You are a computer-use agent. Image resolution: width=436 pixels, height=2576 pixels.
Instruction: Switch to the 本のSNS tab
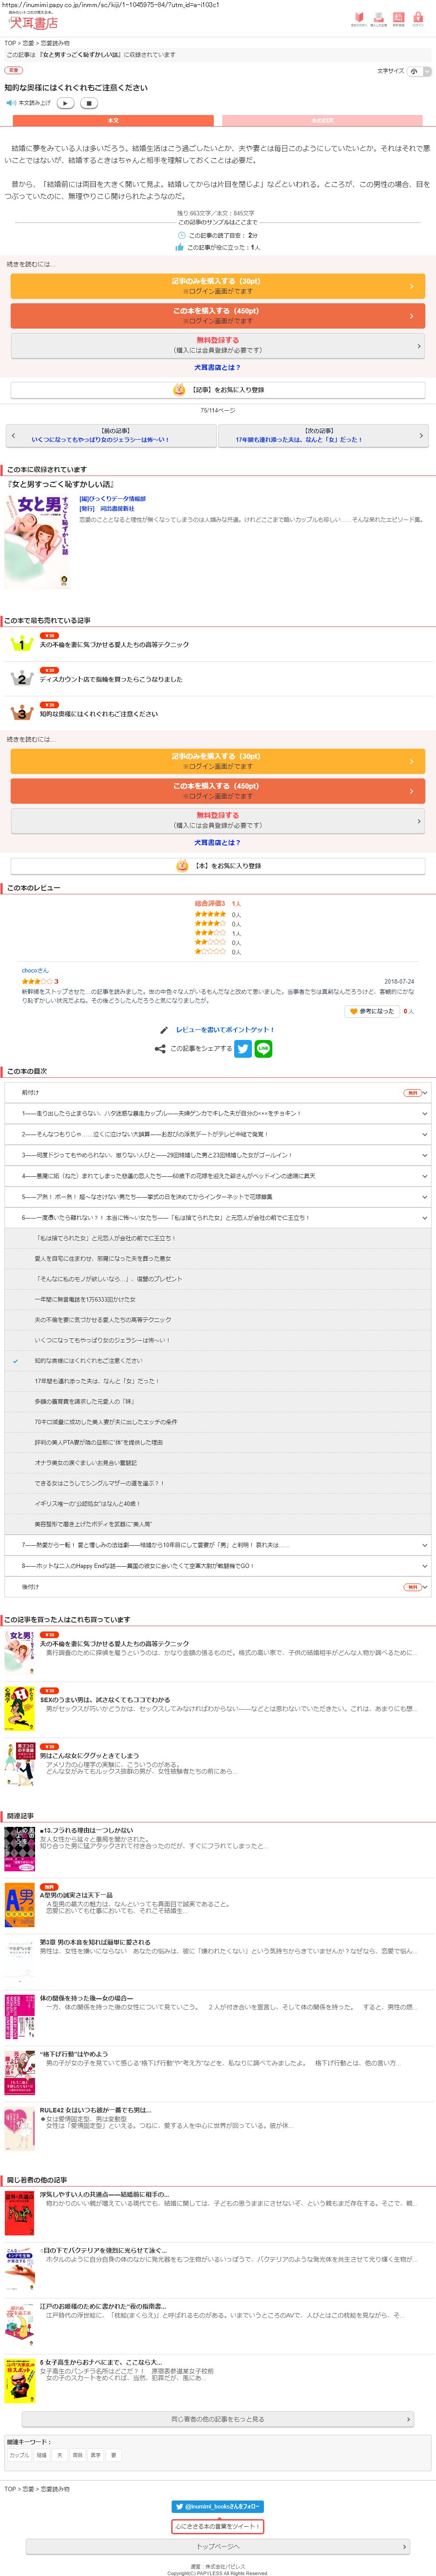pos(322,121)
